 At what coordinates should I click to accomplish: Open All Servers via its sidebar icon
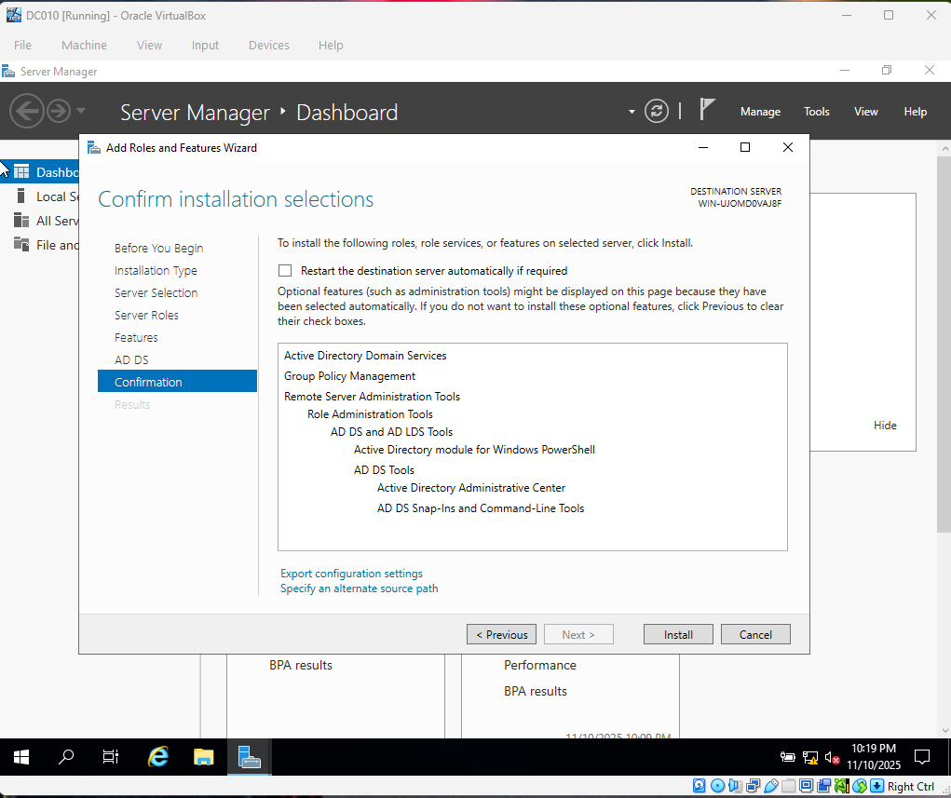click(21, 221)
